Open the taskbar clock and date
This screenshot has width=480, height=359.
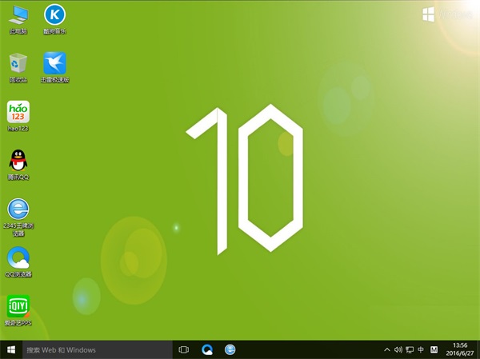(x=460, y=349)
